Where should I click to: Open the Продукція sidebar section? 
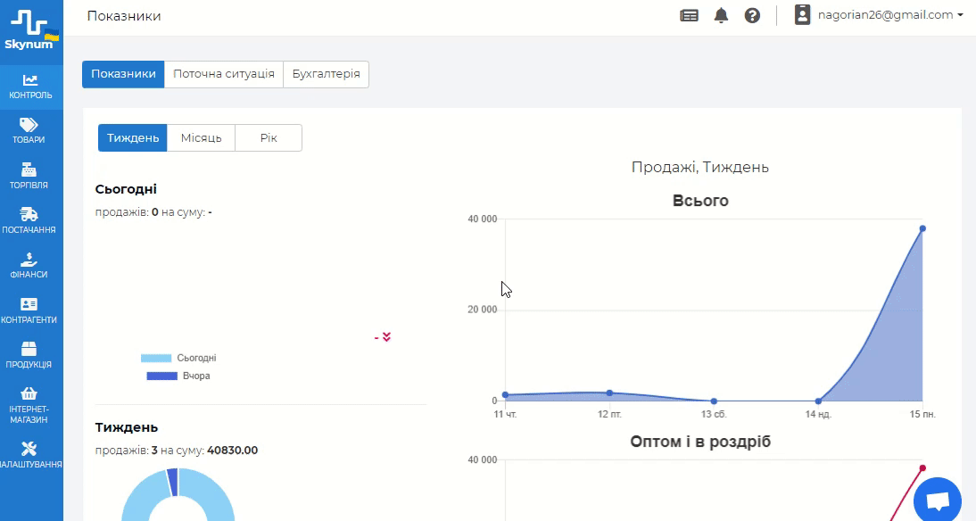[29, 355]
